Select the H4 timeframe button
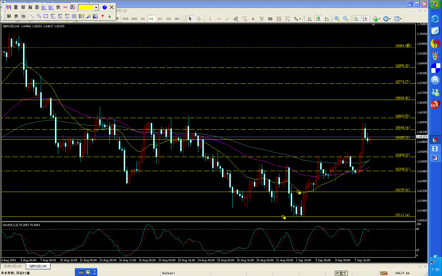This screenshot has height=276, width=442. click(151, 19)
